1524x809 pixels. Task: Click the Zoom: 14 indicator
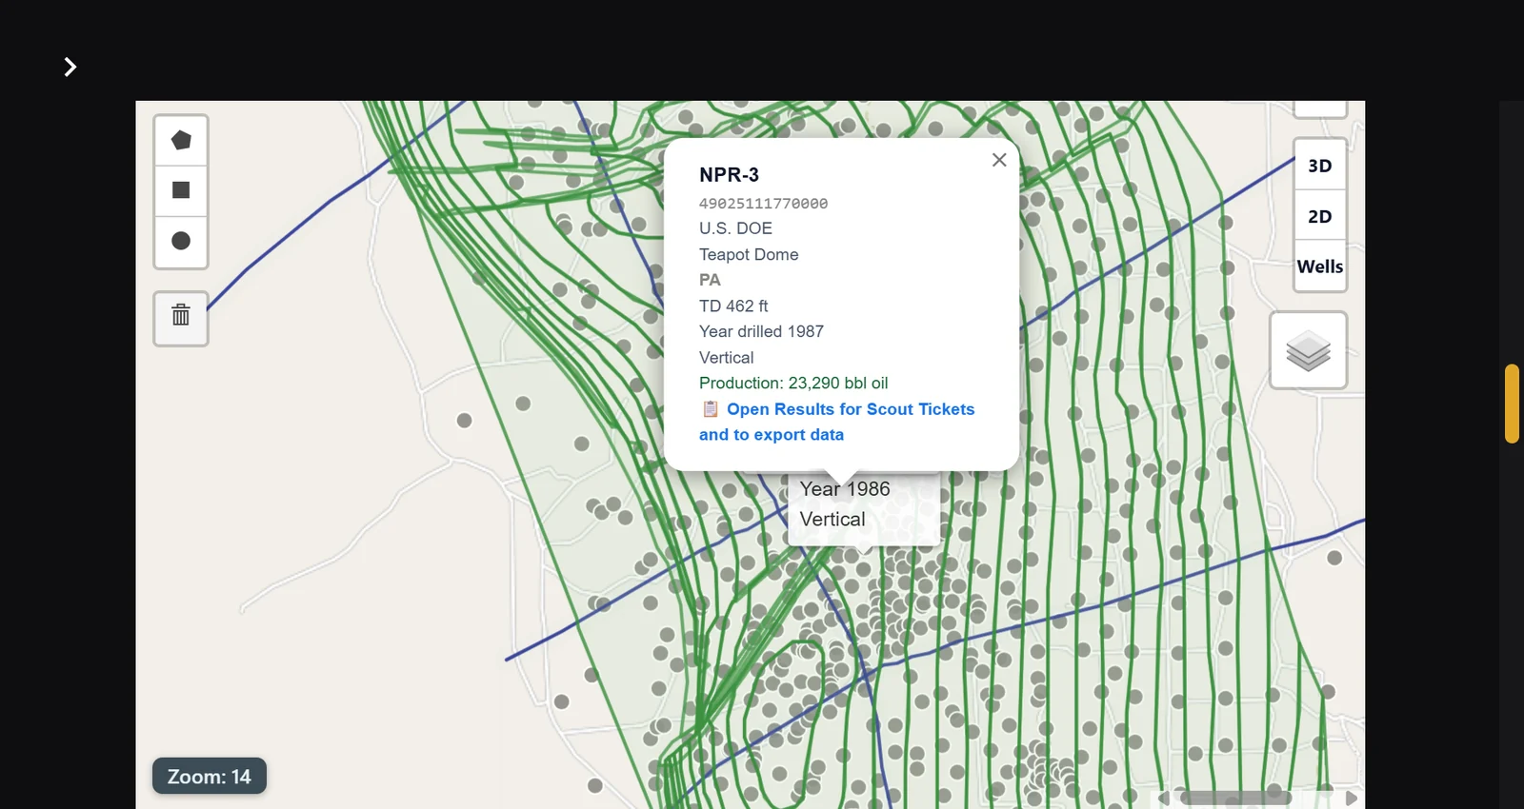210,777
